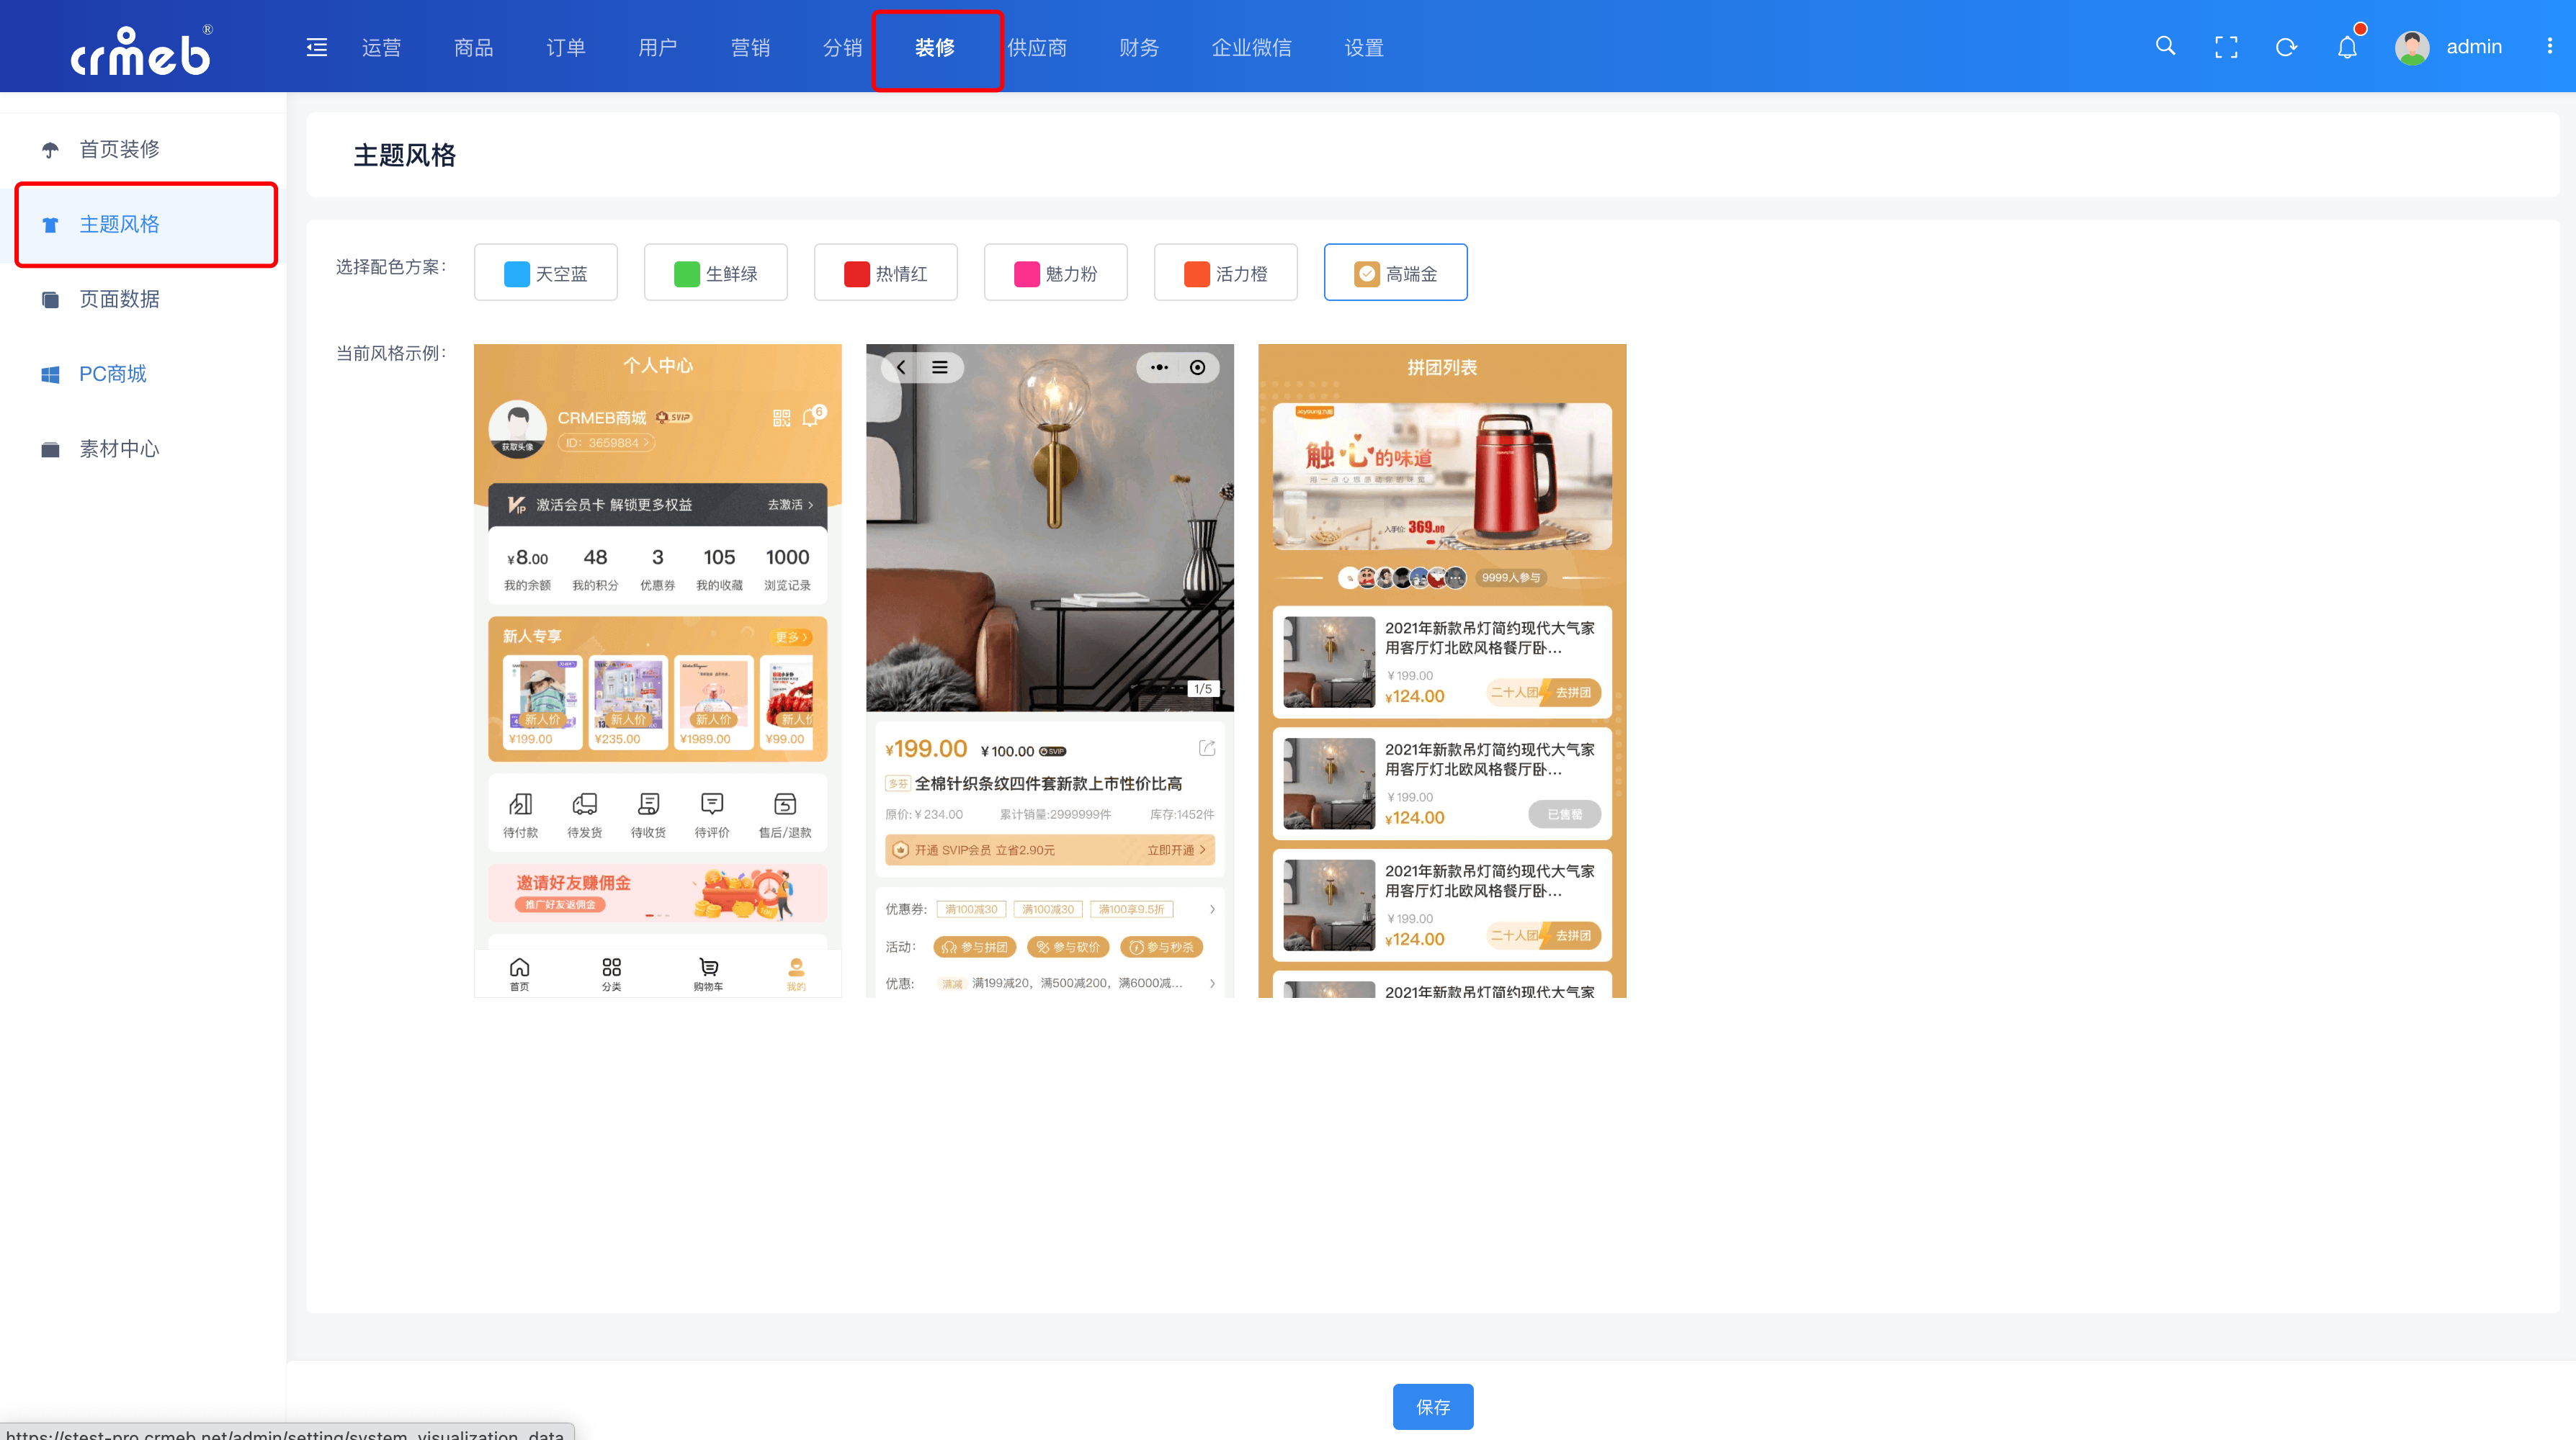Click the admin avatar image
Screen dimensions: 2576x1440
(x=2412, y=47)
